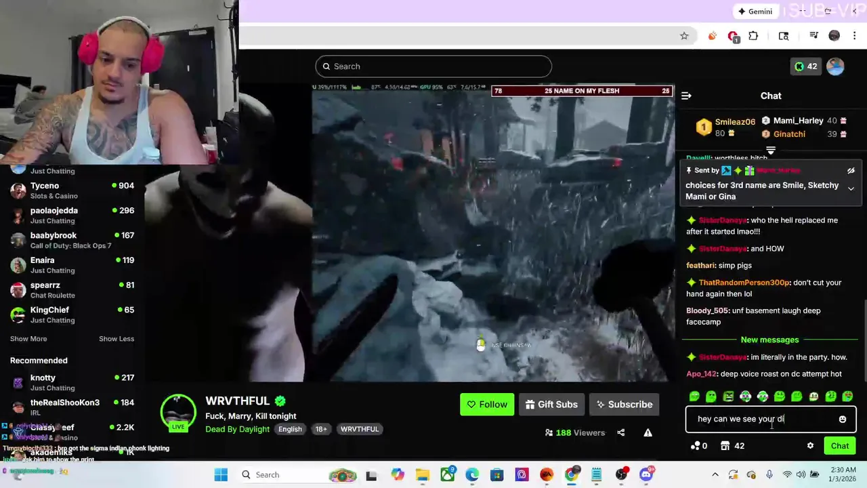The height and width of the screenshot is (488, 867).
Task: Subscribe to WRVTHFUL
Action: tap(624, 405)
